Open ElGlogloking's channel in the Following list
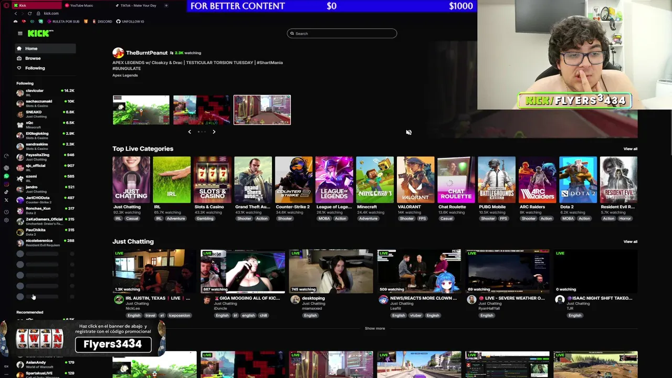Image resolution: width=672 pixels, height=378 pixels. [45, 135]
